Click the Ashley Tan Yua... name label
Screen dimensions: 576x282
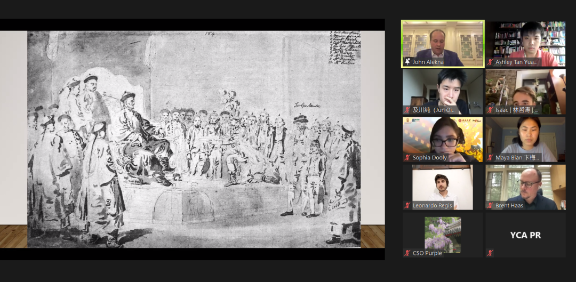click(516, 62)
